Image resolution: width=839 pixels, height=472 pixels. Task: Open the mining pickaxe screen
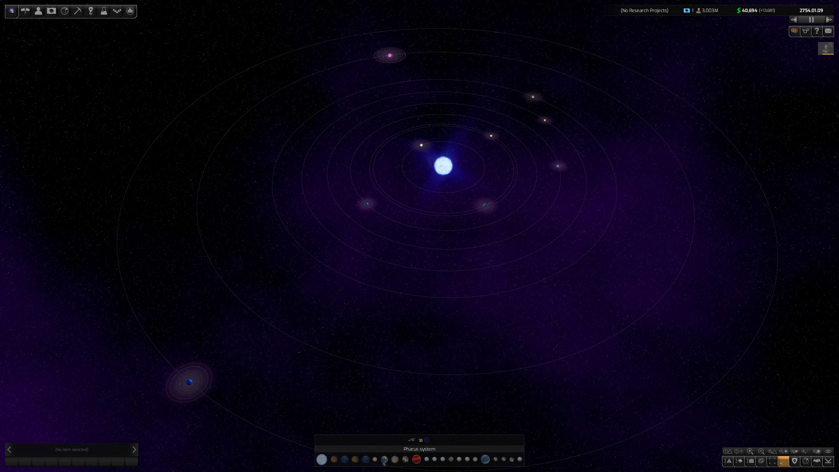pyautogui.click(x=78, y=11)
